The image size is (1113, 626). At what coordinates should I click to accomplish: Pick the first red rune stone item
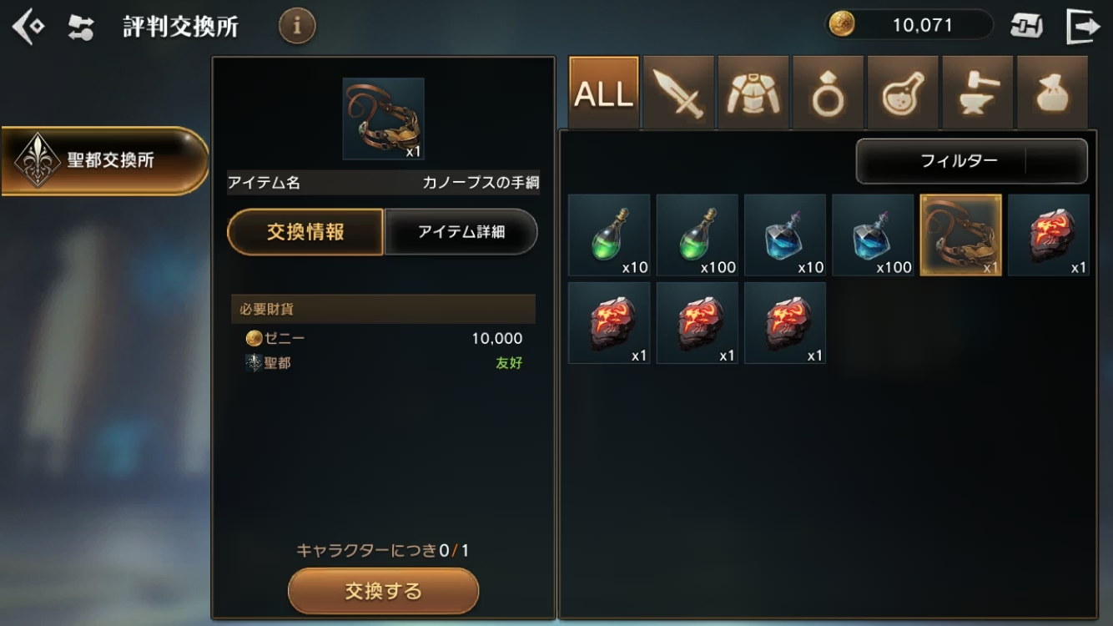tap(1049, 235)
